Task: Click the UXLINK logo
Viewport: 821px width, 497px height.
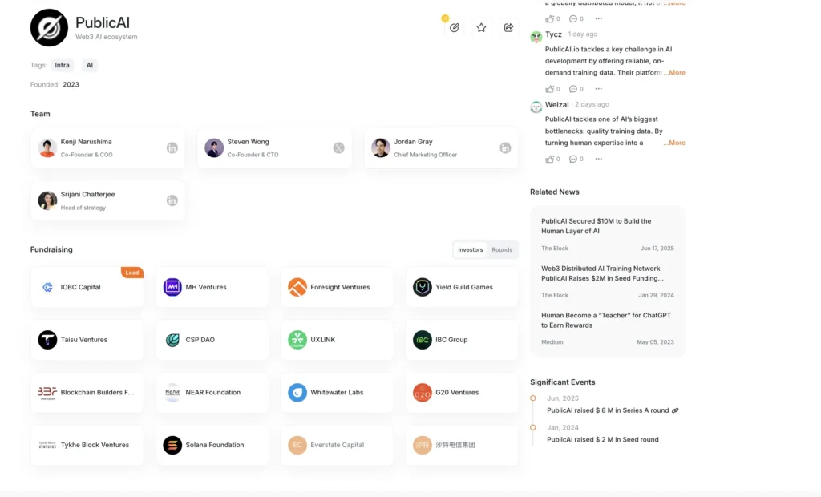Action: point(297,340)
